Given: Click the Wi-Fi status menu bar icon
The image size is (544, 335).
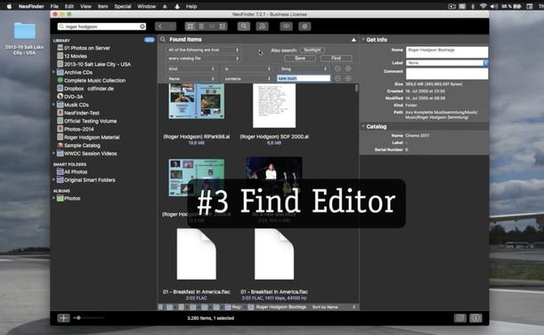Looking at the screenshot, I should click(x=483, y=6).
